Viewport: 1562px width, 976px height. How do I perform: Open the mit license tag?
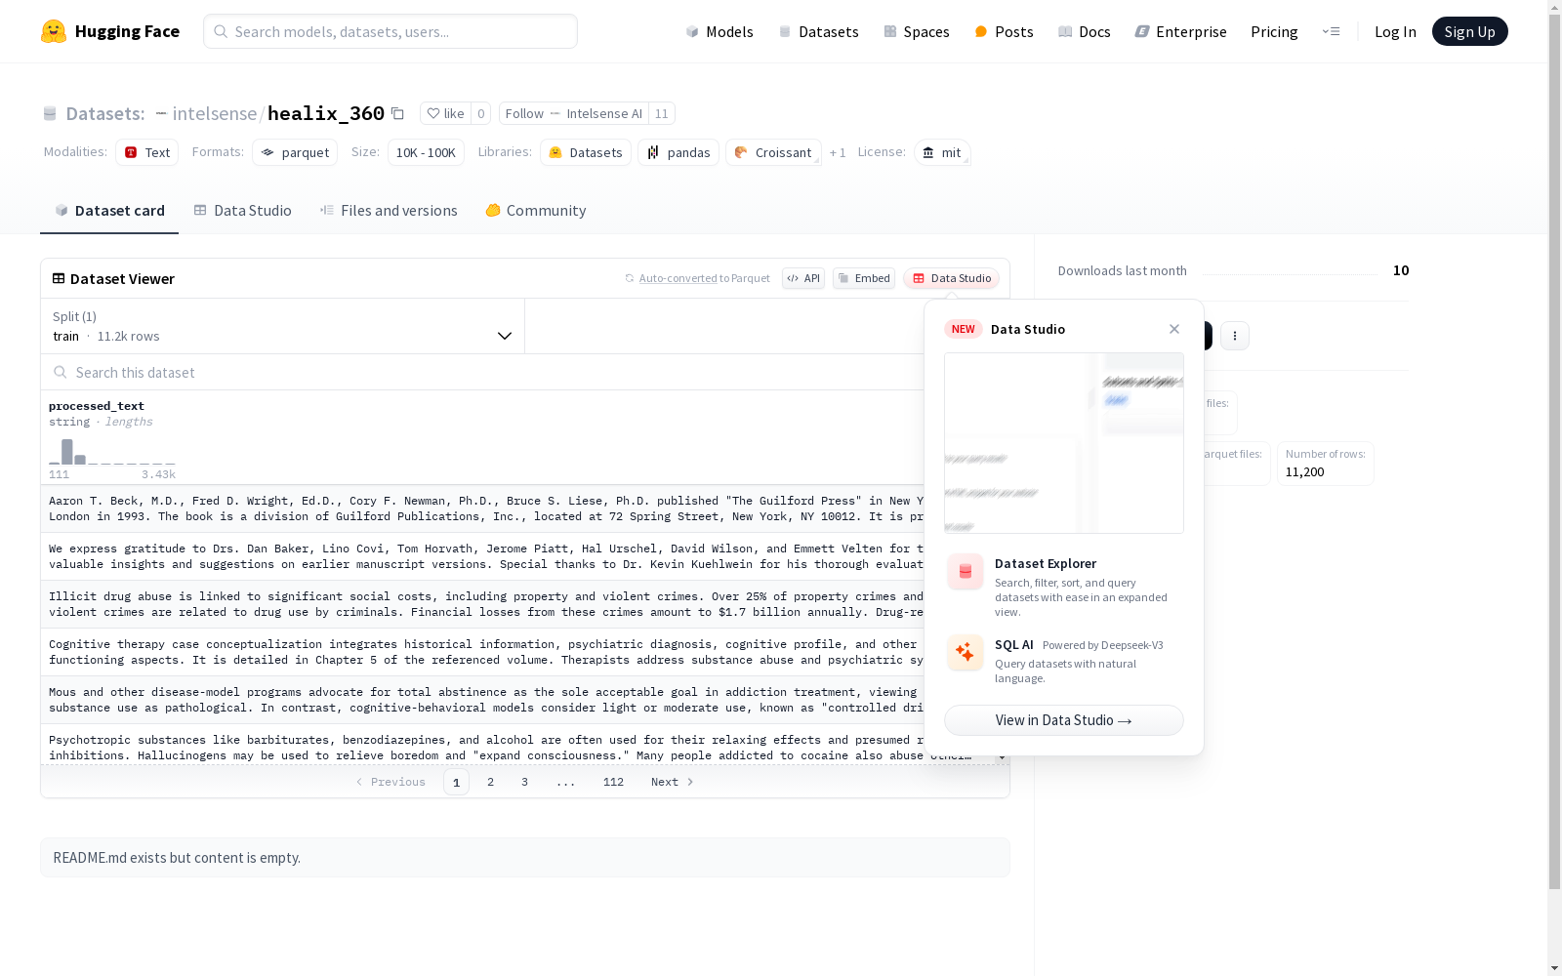pyautogui.click(x=942, y=152)
